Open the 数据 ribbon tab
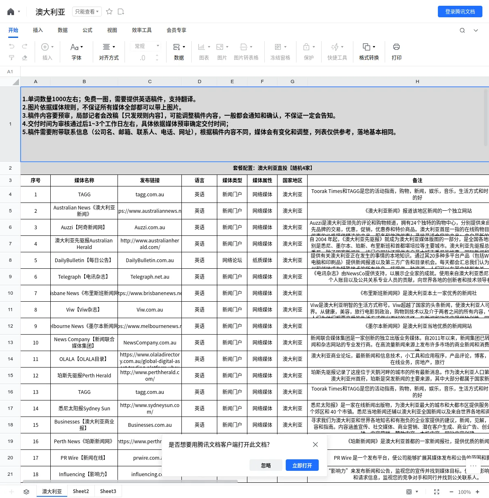 click(63, 30)
